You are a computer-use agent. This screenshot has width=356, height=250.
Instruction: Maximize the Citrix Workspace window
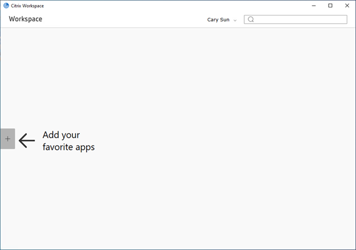[x=330, y=6]
